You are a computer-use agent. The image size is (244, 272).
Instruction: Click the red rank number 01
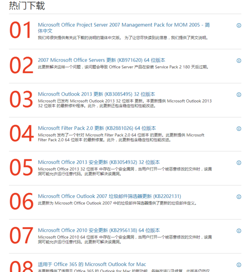[21, 30]
